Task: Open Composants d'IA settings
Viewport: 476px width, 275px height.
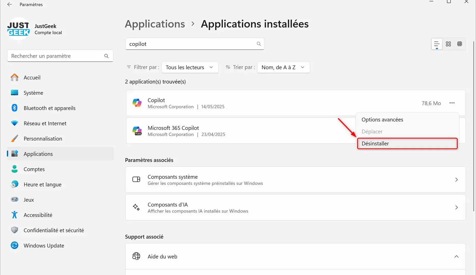Action: point(295,208)
